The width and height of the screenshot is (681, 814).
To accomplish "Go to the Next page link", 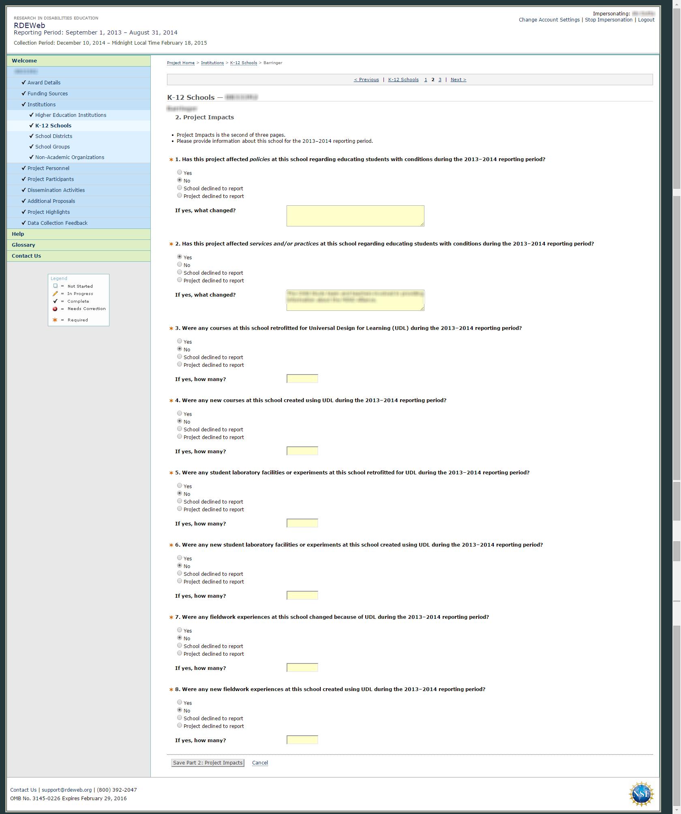I will click(x=458, y=80).
